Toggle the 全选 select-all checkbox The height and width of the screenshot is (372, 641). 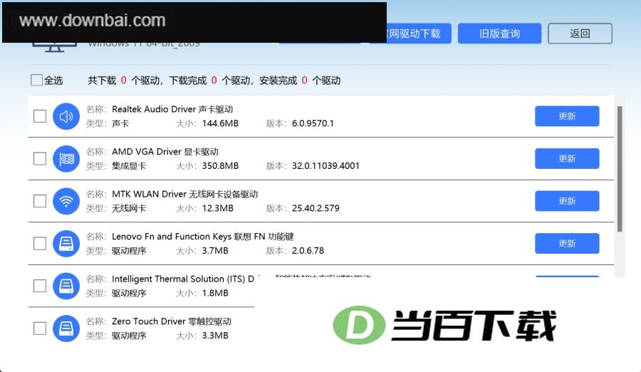click(x=37, y=81)
